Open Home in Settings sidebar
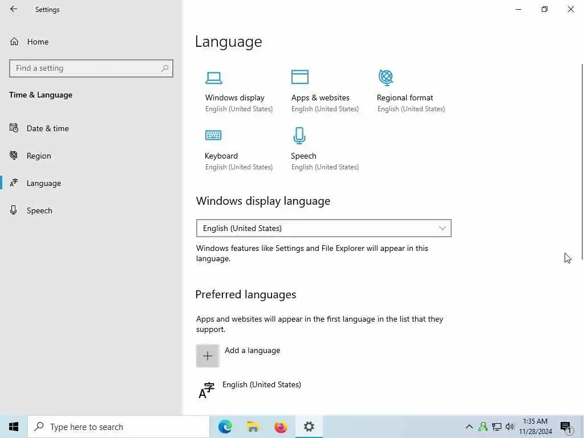The image size is (584, 438). (x=38, y=42)
